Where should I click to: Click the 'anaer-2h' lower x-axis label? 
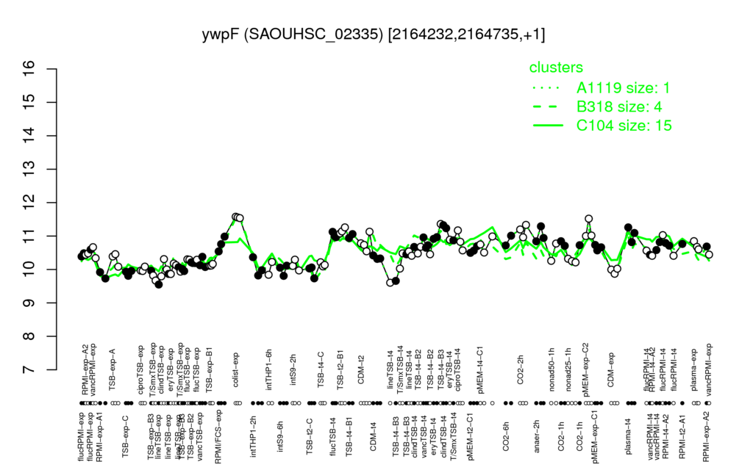point(536,436)
